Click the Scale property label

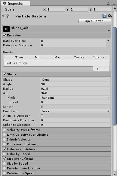(10, 9)
